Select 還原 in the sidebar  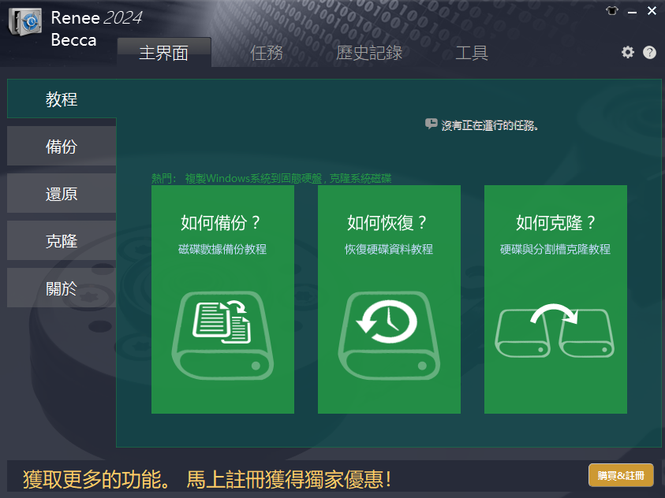click(x=62, y=193)
